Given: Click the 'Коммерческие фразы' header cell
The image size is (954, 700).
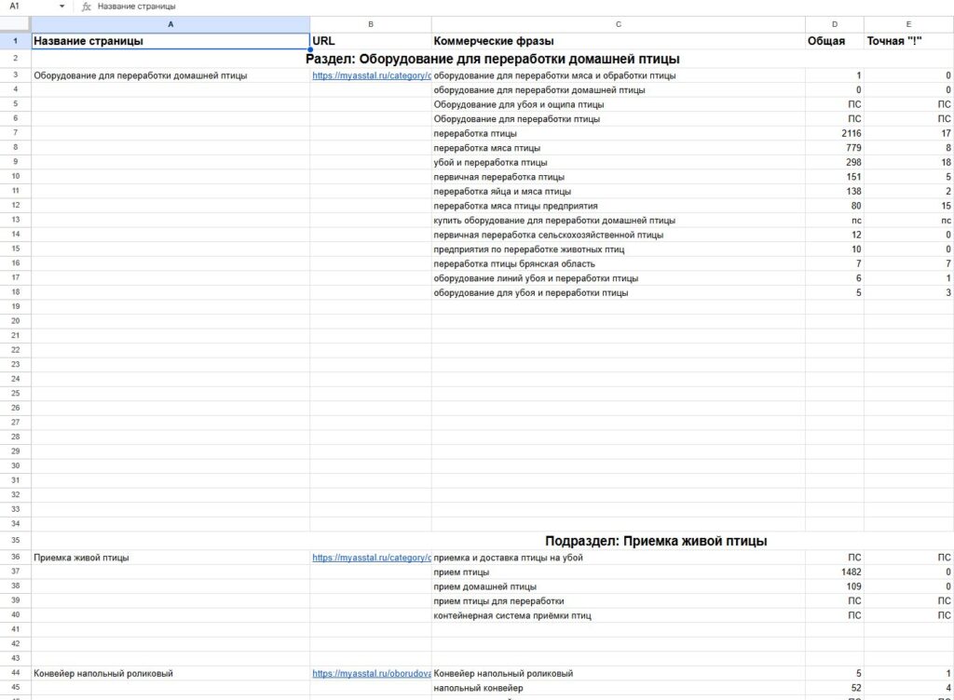Looking at the screenshot, I should point(619,41).
